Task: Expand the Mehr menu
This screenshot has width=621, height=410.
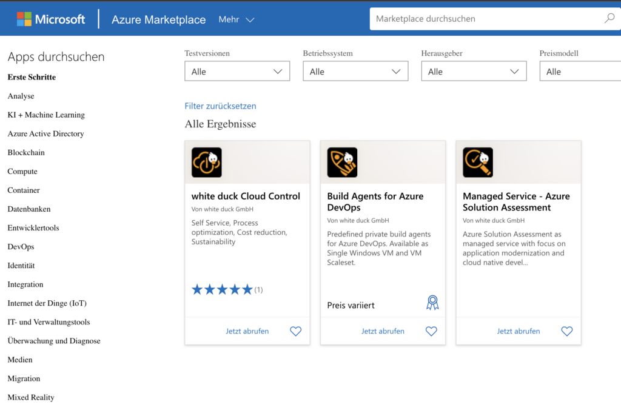Action: [237, 19]
